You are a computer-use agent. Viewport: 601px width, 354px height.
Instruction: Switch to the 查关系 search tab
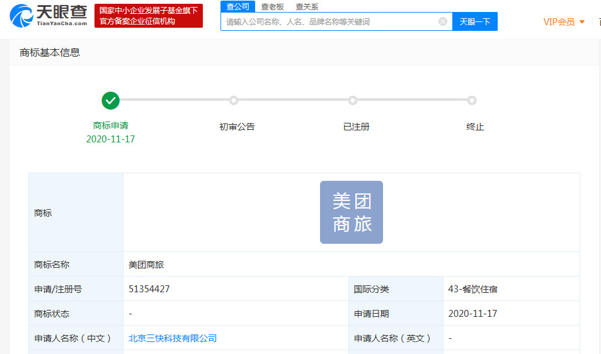tap(307, 7)
